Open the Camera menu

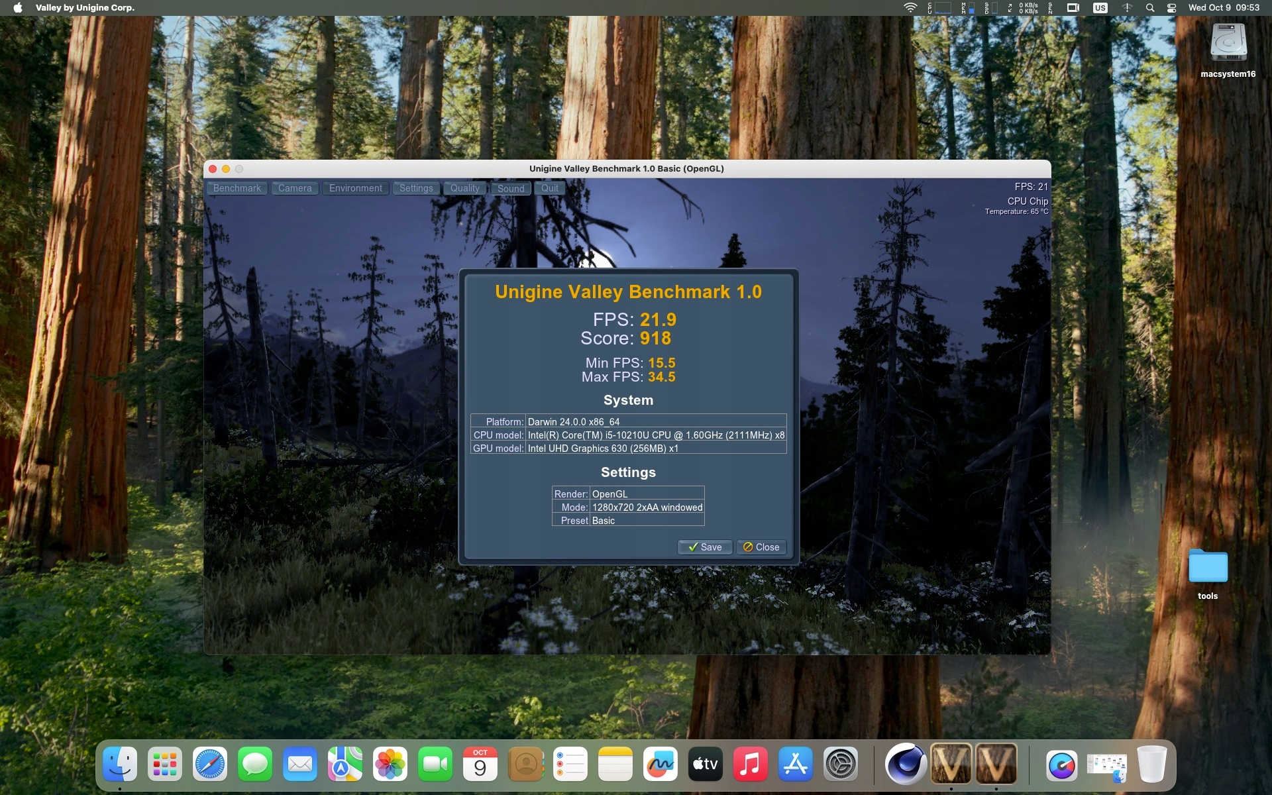[295, 188]
